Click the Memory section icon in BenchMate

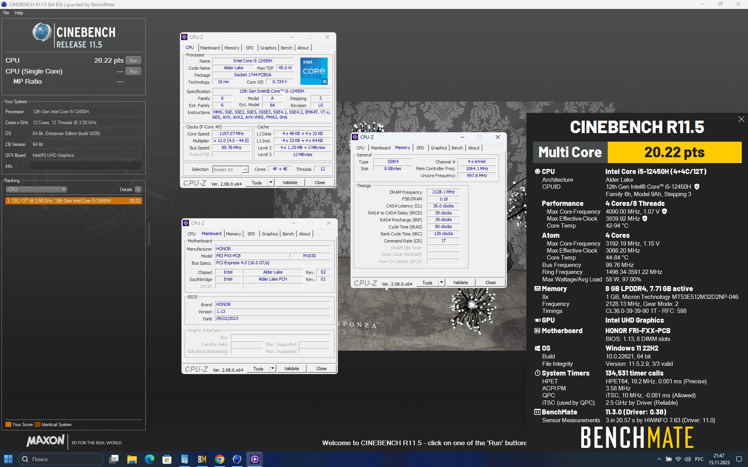(537, 288)
